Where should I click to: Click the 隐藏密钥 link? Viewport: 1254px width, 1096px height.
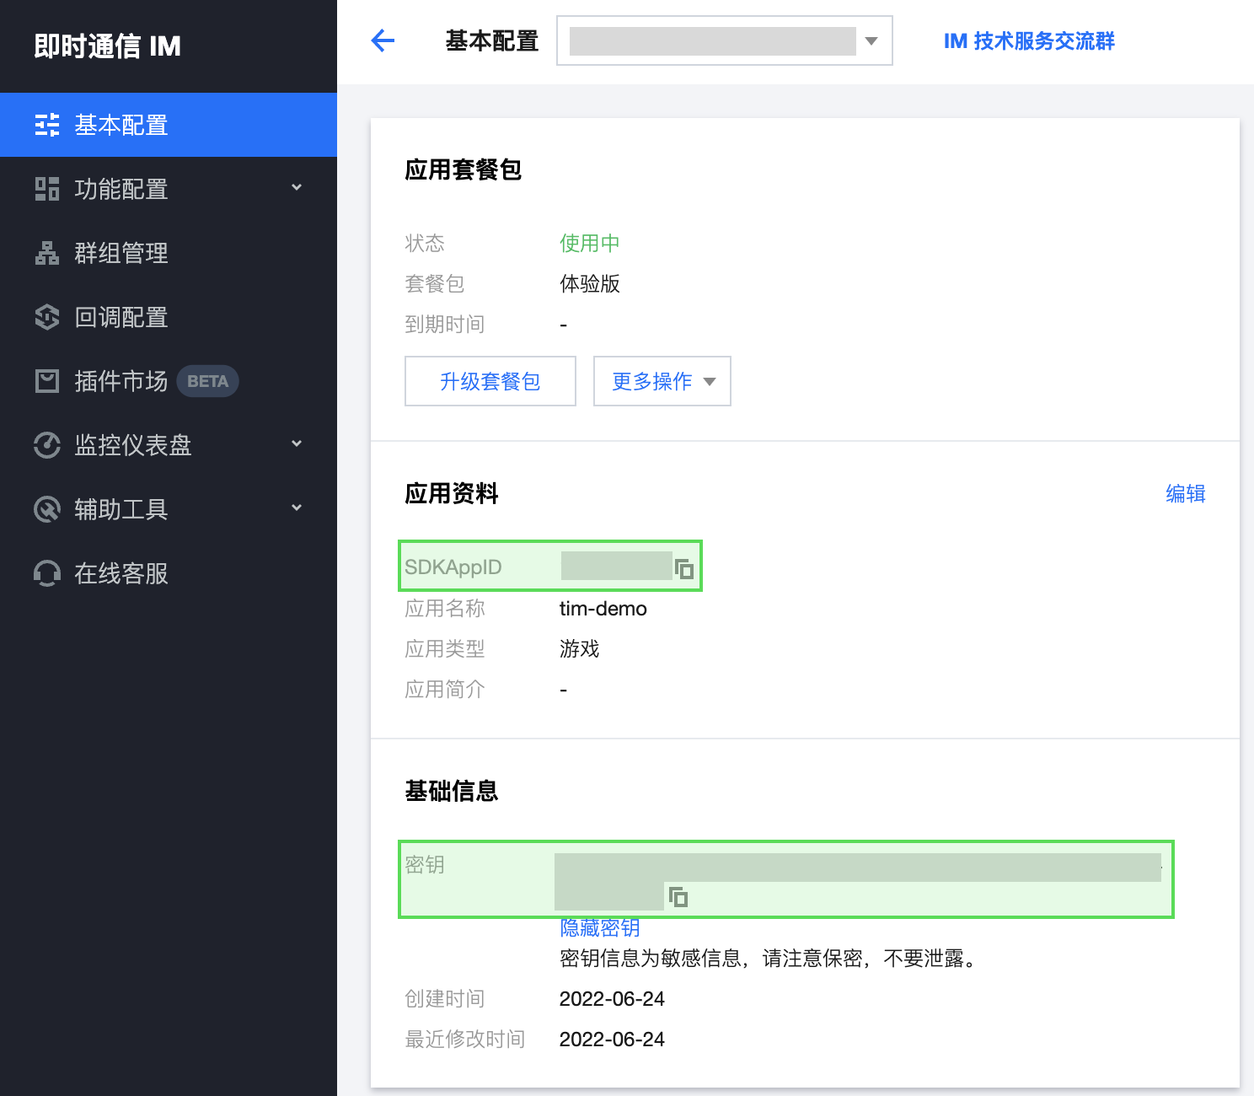click(598, 928)
